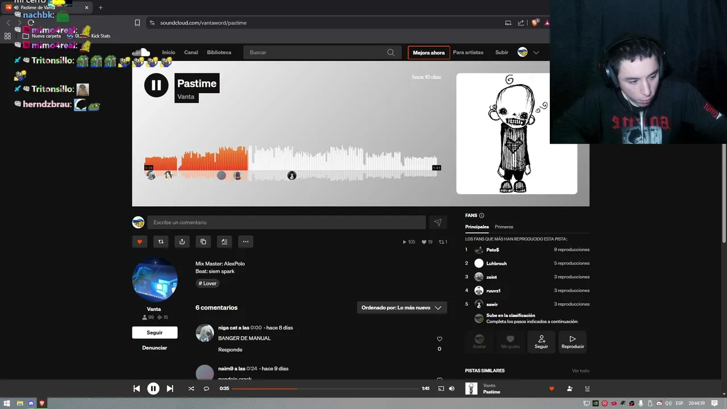Open a new browser tab

tap(101, 7)
